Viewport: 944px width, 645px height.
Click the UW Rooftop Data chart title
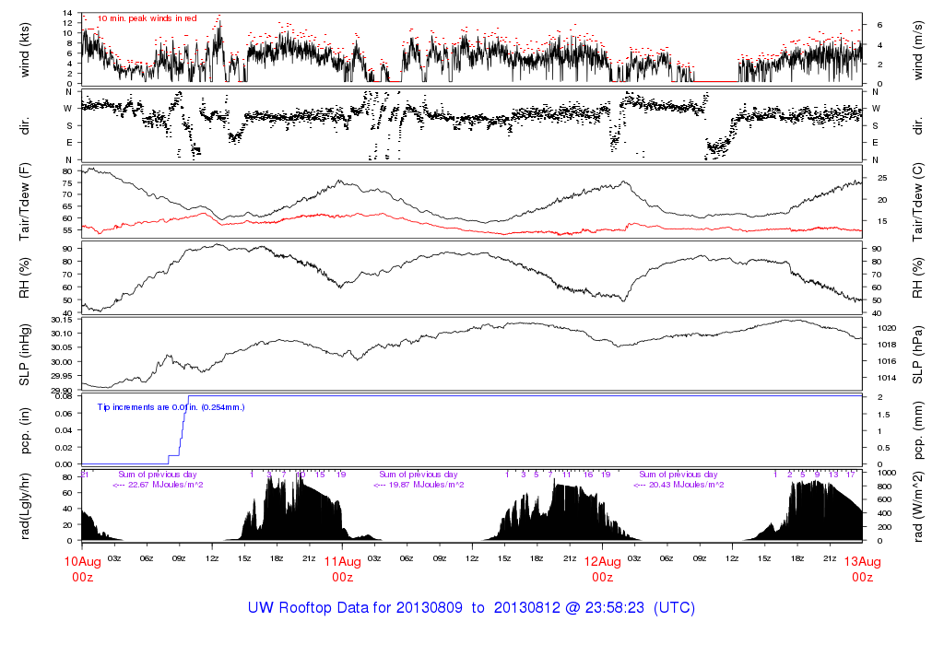click(471, 608)
